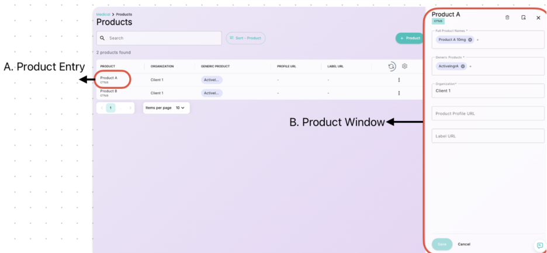This screenshot has height=253, width=547.
Task: Remove the Product A 10mg chip
Action: (470, 40)
